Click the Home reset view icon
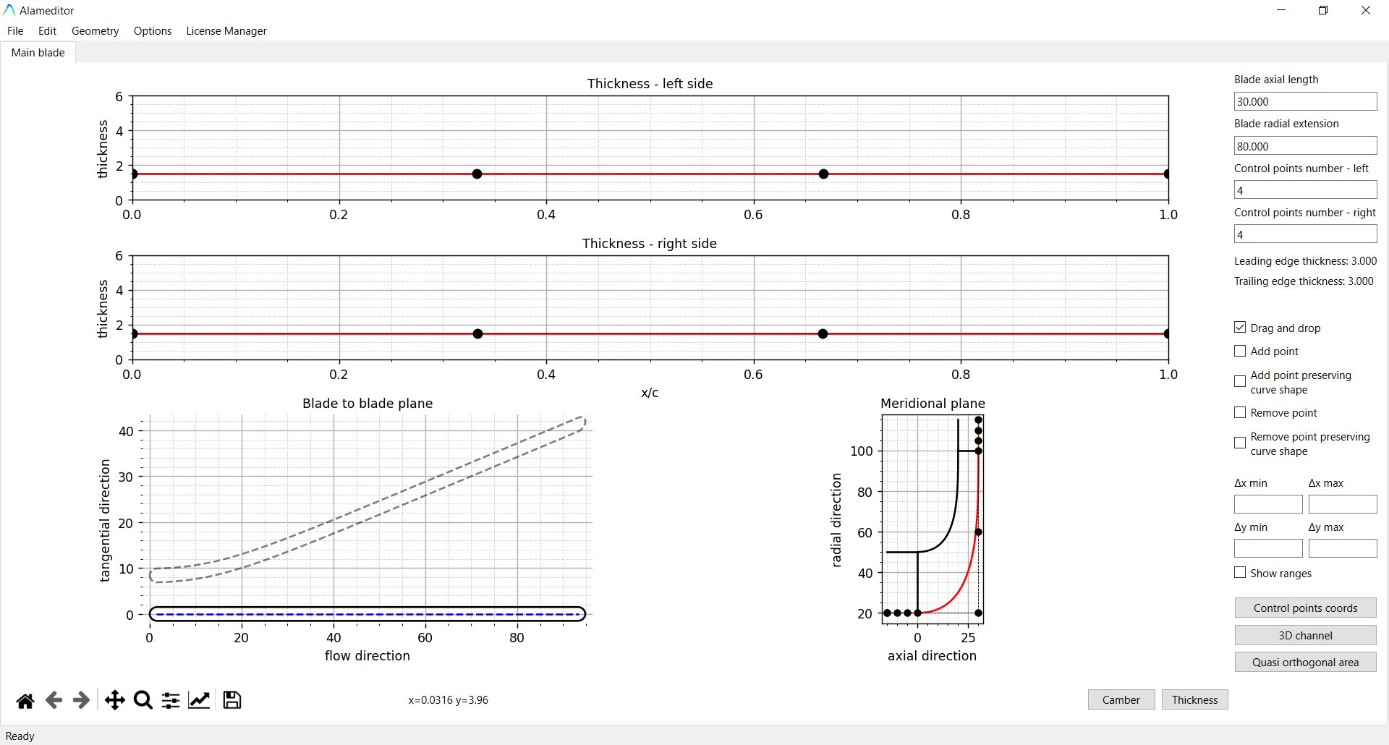This screenshot has width=1389, height=745. [x=25, y=700]
